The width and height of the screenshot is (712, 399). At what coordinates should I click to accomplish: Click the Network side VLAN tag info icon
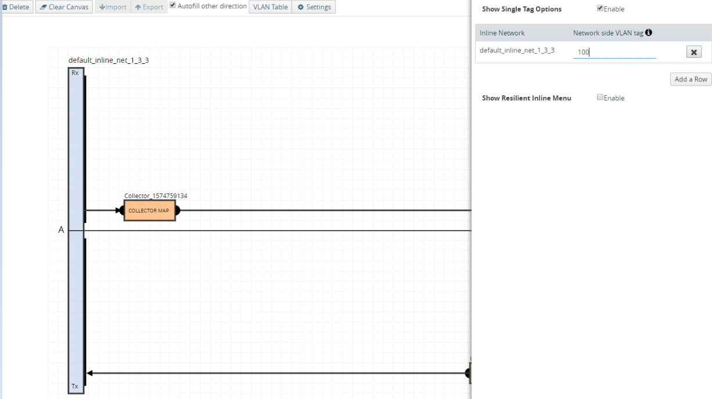tap(648, 33)
